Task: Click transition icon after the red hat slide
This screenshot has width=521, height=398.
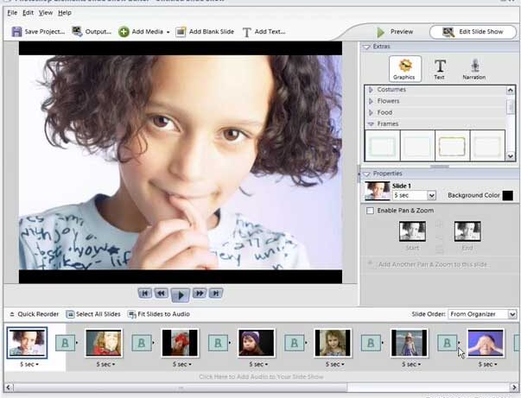Action: click(218, 343)
